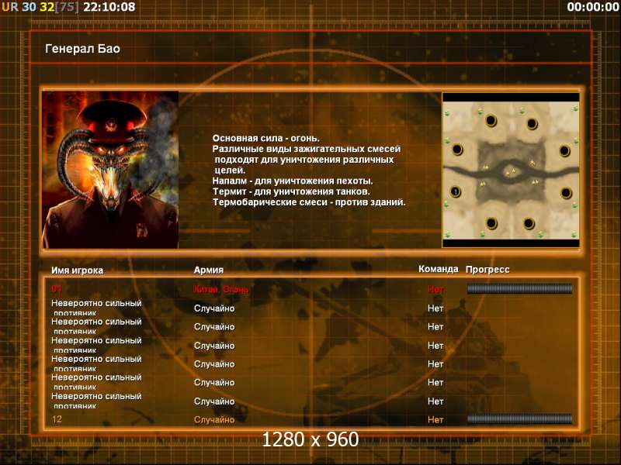Select start position marker numbered 1 on map

tap(456, 192)
